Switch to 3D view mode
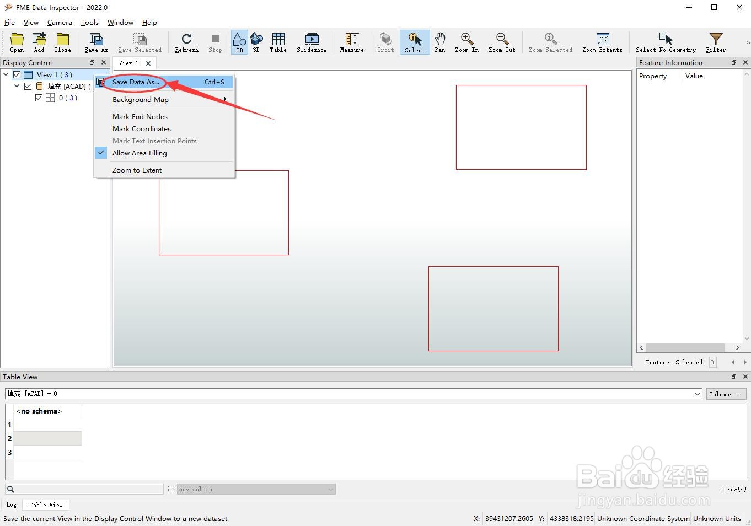Image resolution: width=751 pixels, height=526 pixels. (x=256, y=42)
